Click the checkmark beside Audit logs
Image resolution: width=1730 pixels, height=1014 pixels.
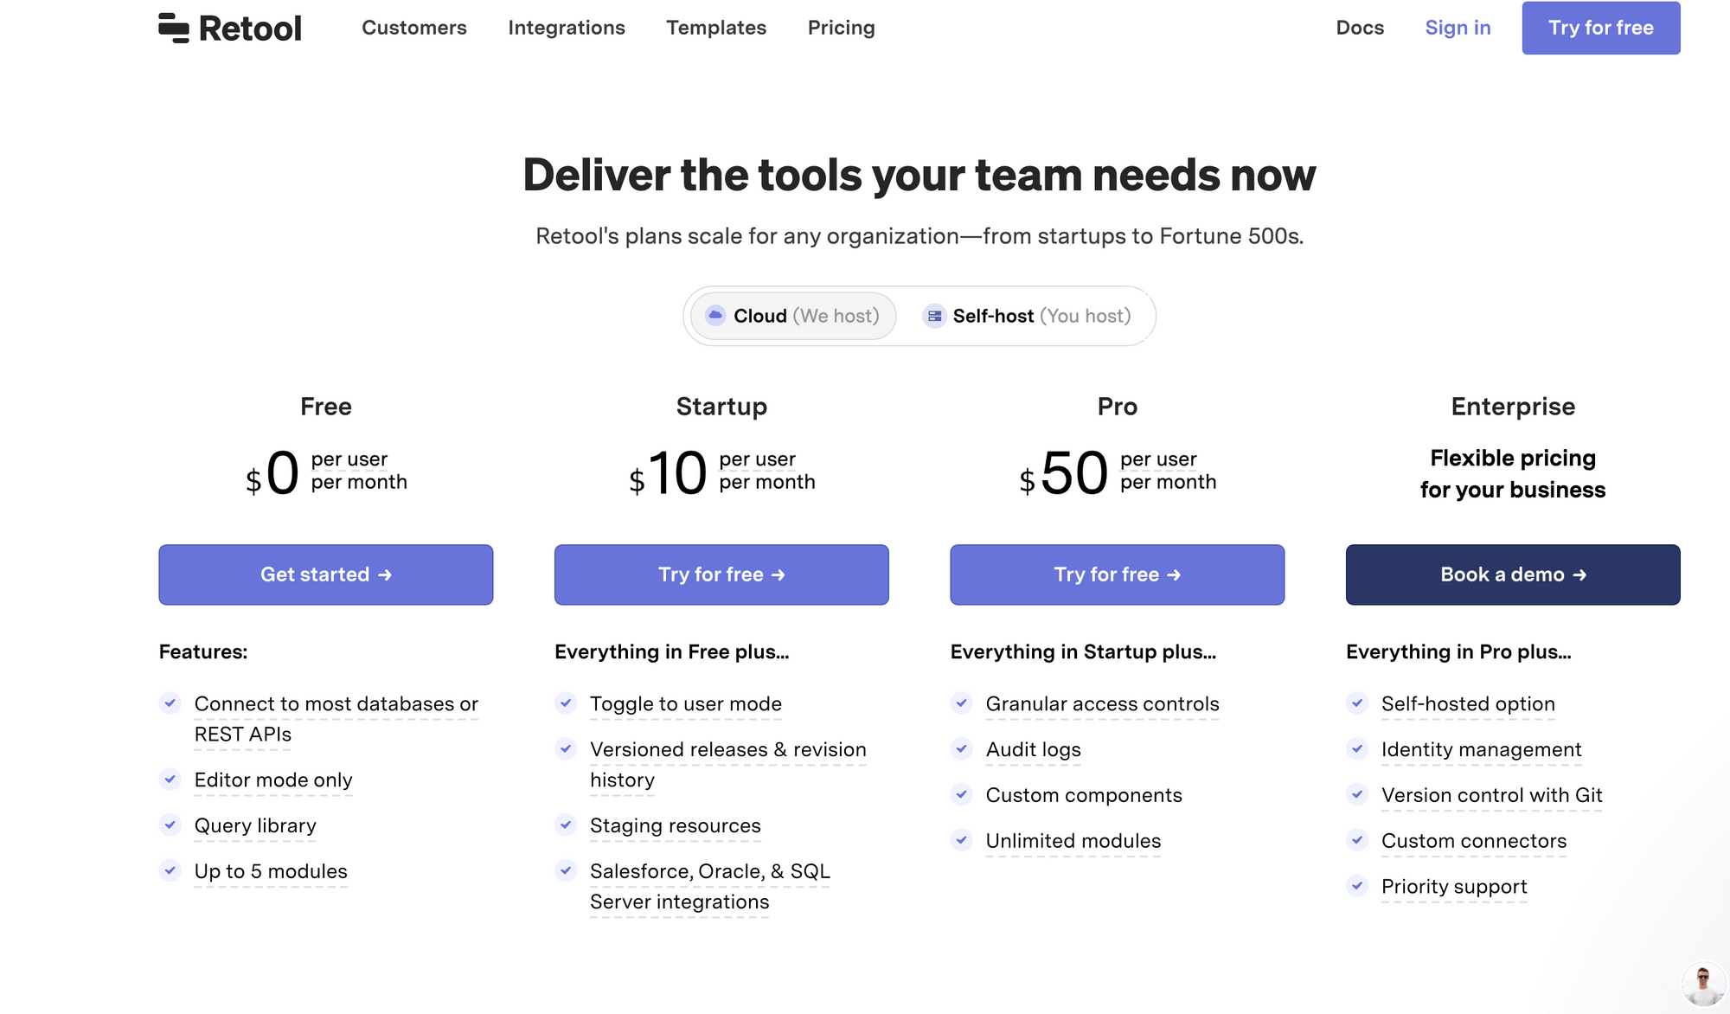[961, 748]
